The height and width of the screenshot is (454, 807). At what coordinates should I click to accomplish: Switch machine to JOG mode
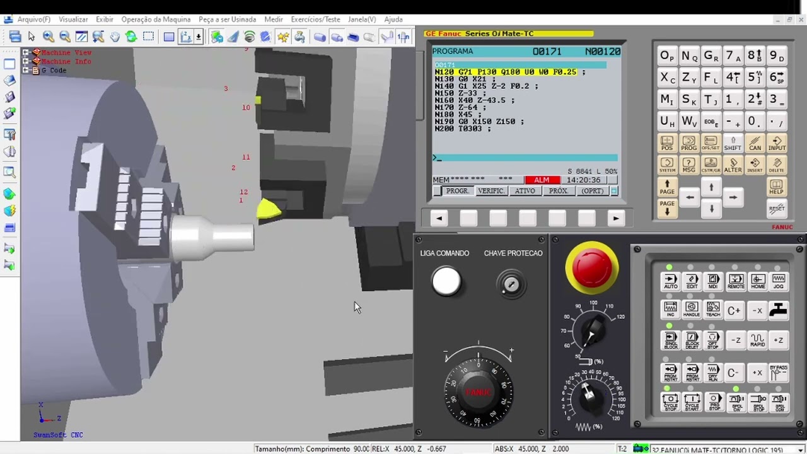(x=779, y=281)
